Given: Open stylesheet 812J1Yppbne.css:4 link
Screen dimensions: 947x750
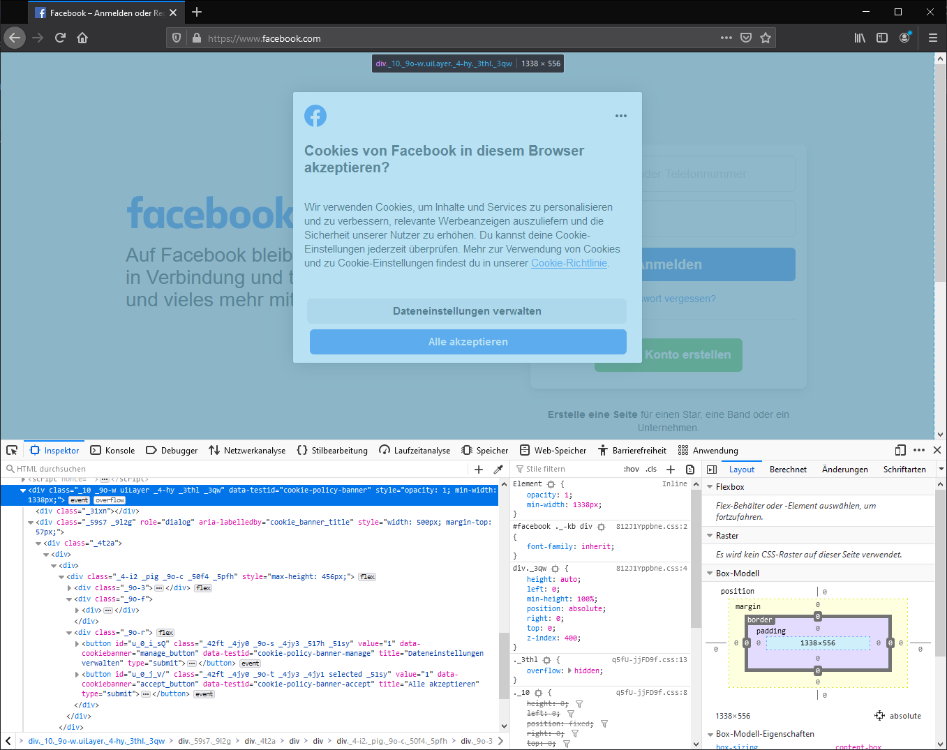Looking at the screenshot, I should (x=652, y=569).
